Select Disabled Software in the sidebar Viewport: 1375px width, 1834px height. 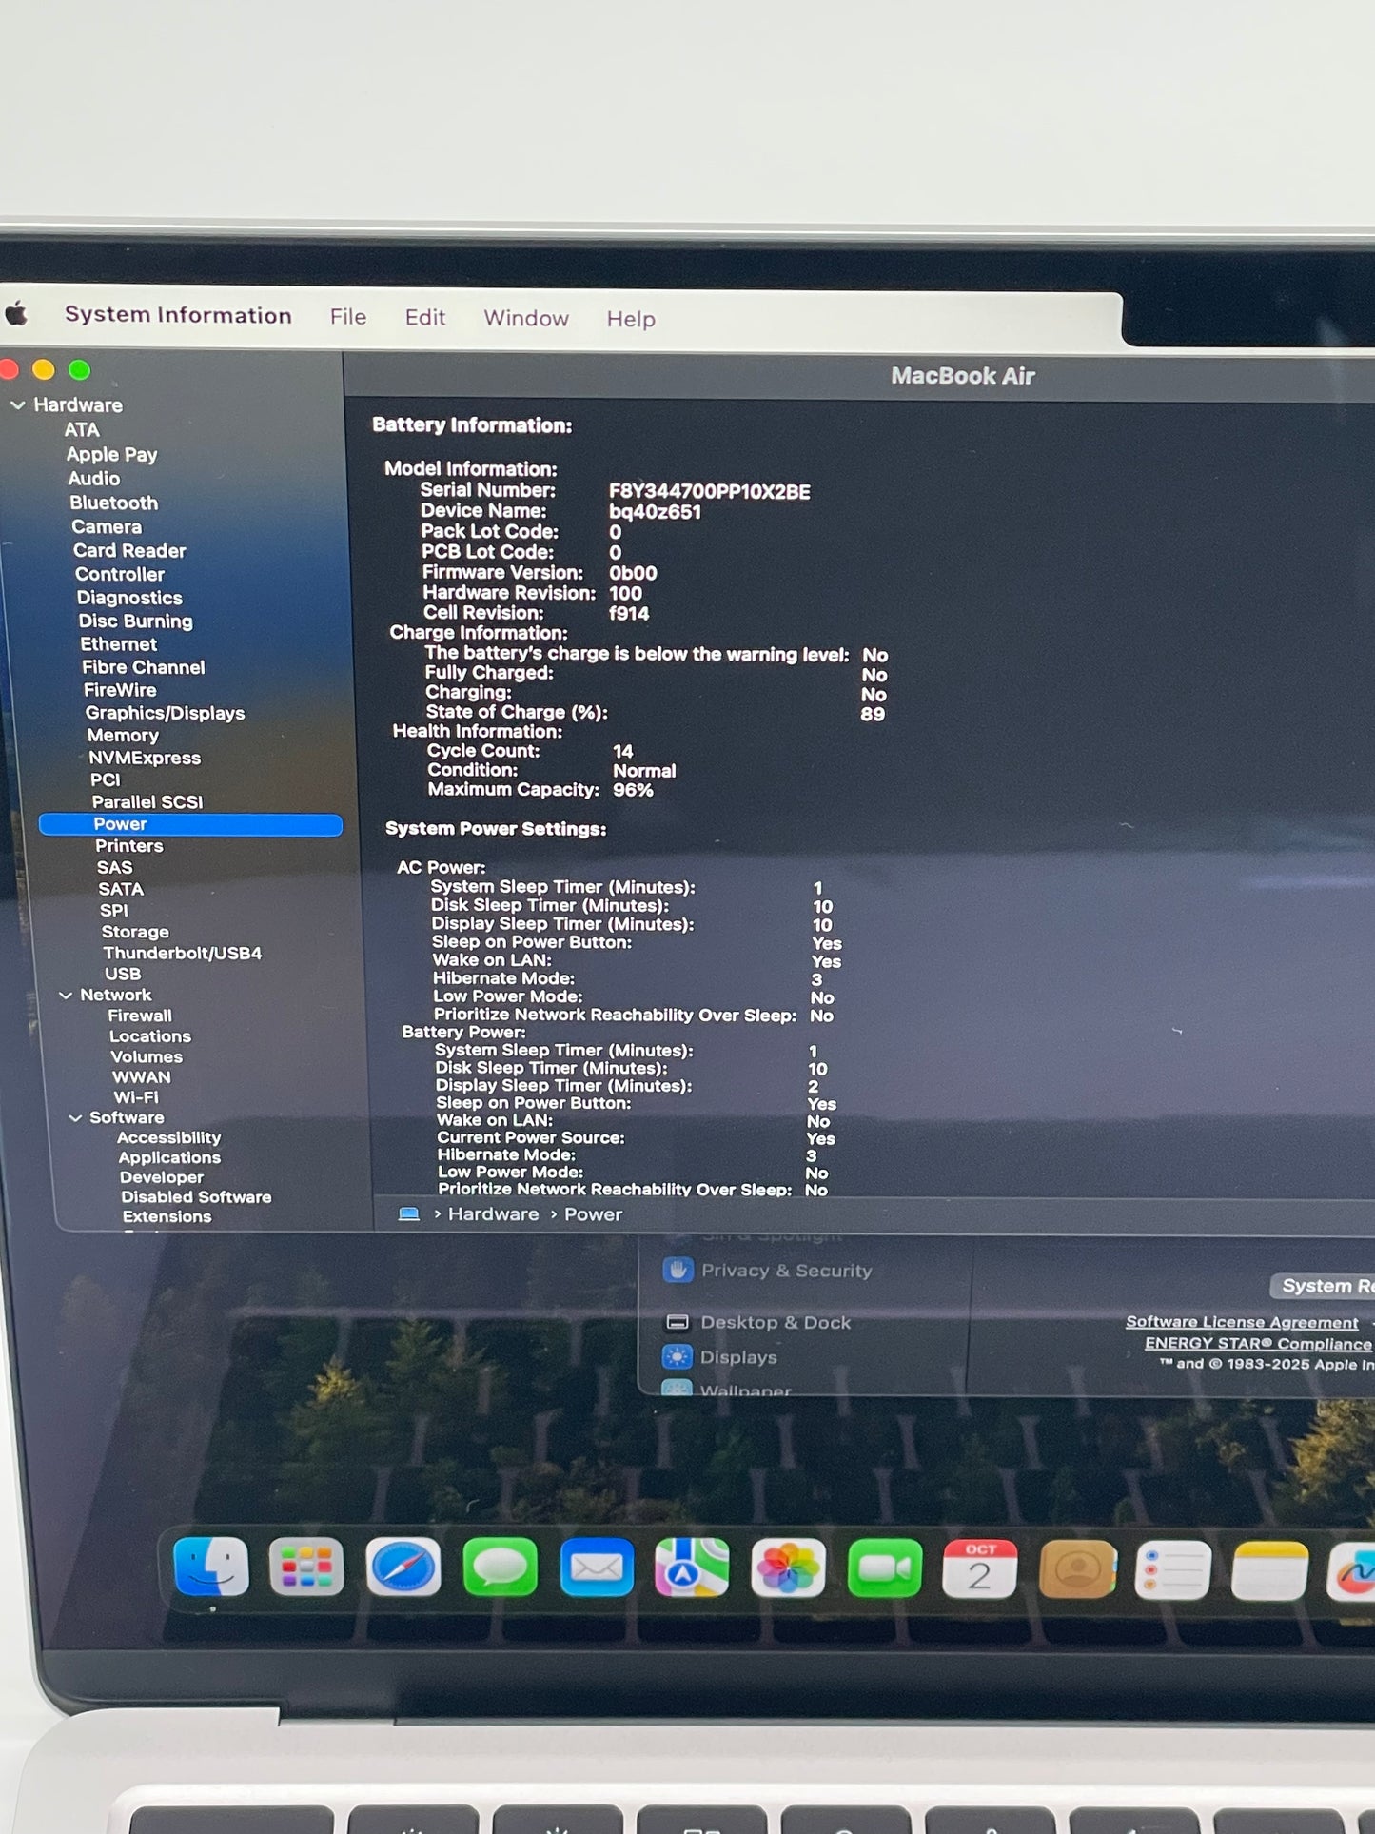[x=196, y=1197]
